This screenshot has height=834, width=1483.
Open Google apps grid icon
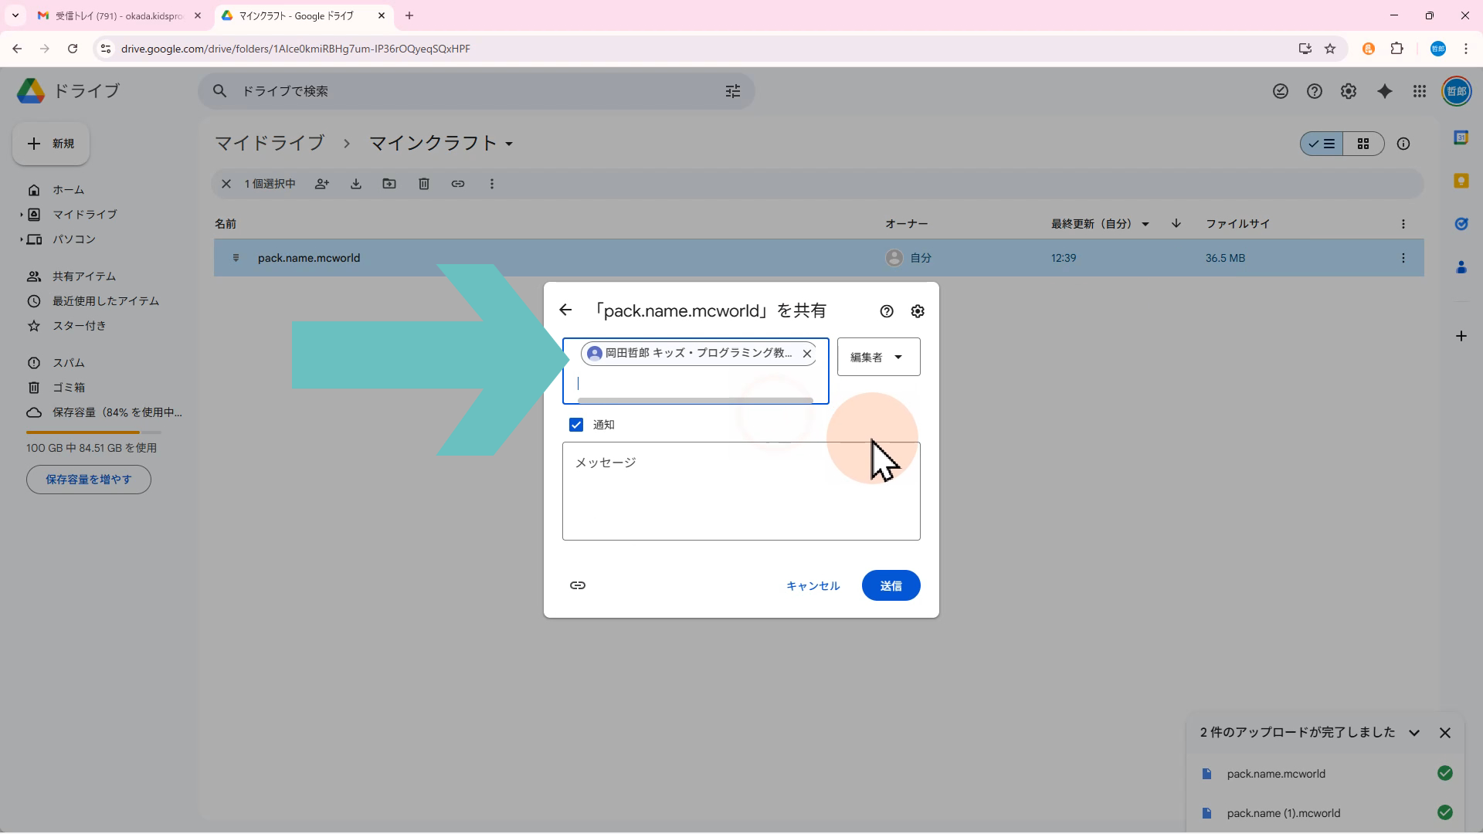1420,91
